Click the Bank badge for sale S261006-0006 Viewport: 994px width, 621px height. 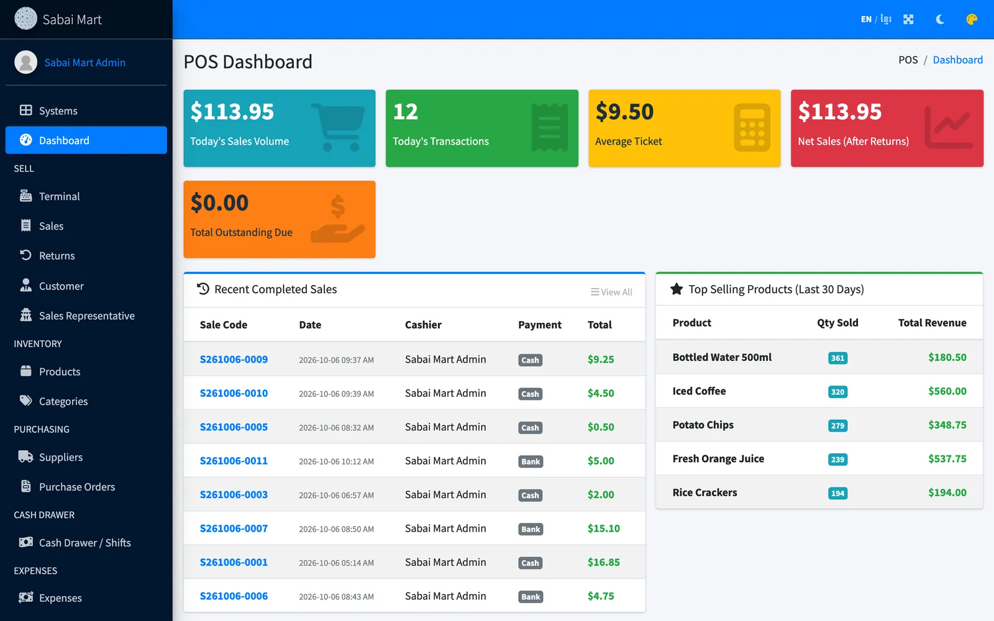(x=531, y=597)
